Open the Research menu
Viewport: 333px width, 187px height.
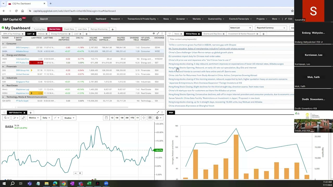pos(117,19)
